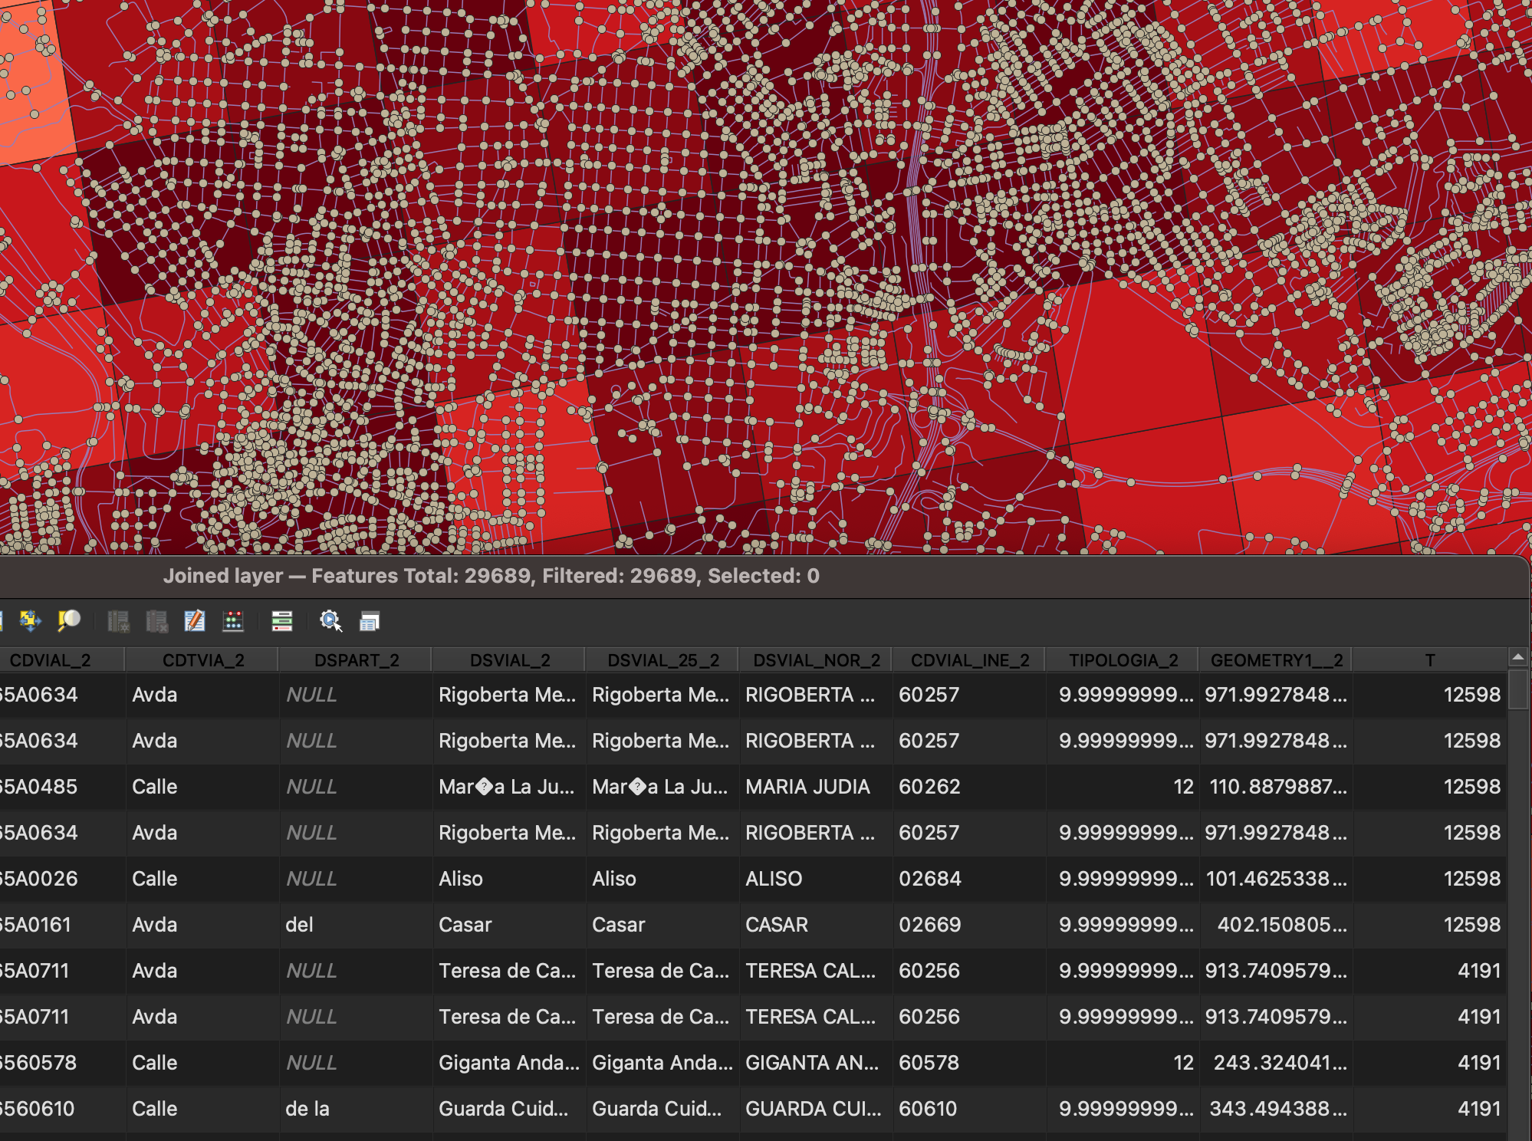Open the Actions gear icon
The height and width of the screenshot is (1141, 1532).
pyautogui.click(x=330, y=621)
